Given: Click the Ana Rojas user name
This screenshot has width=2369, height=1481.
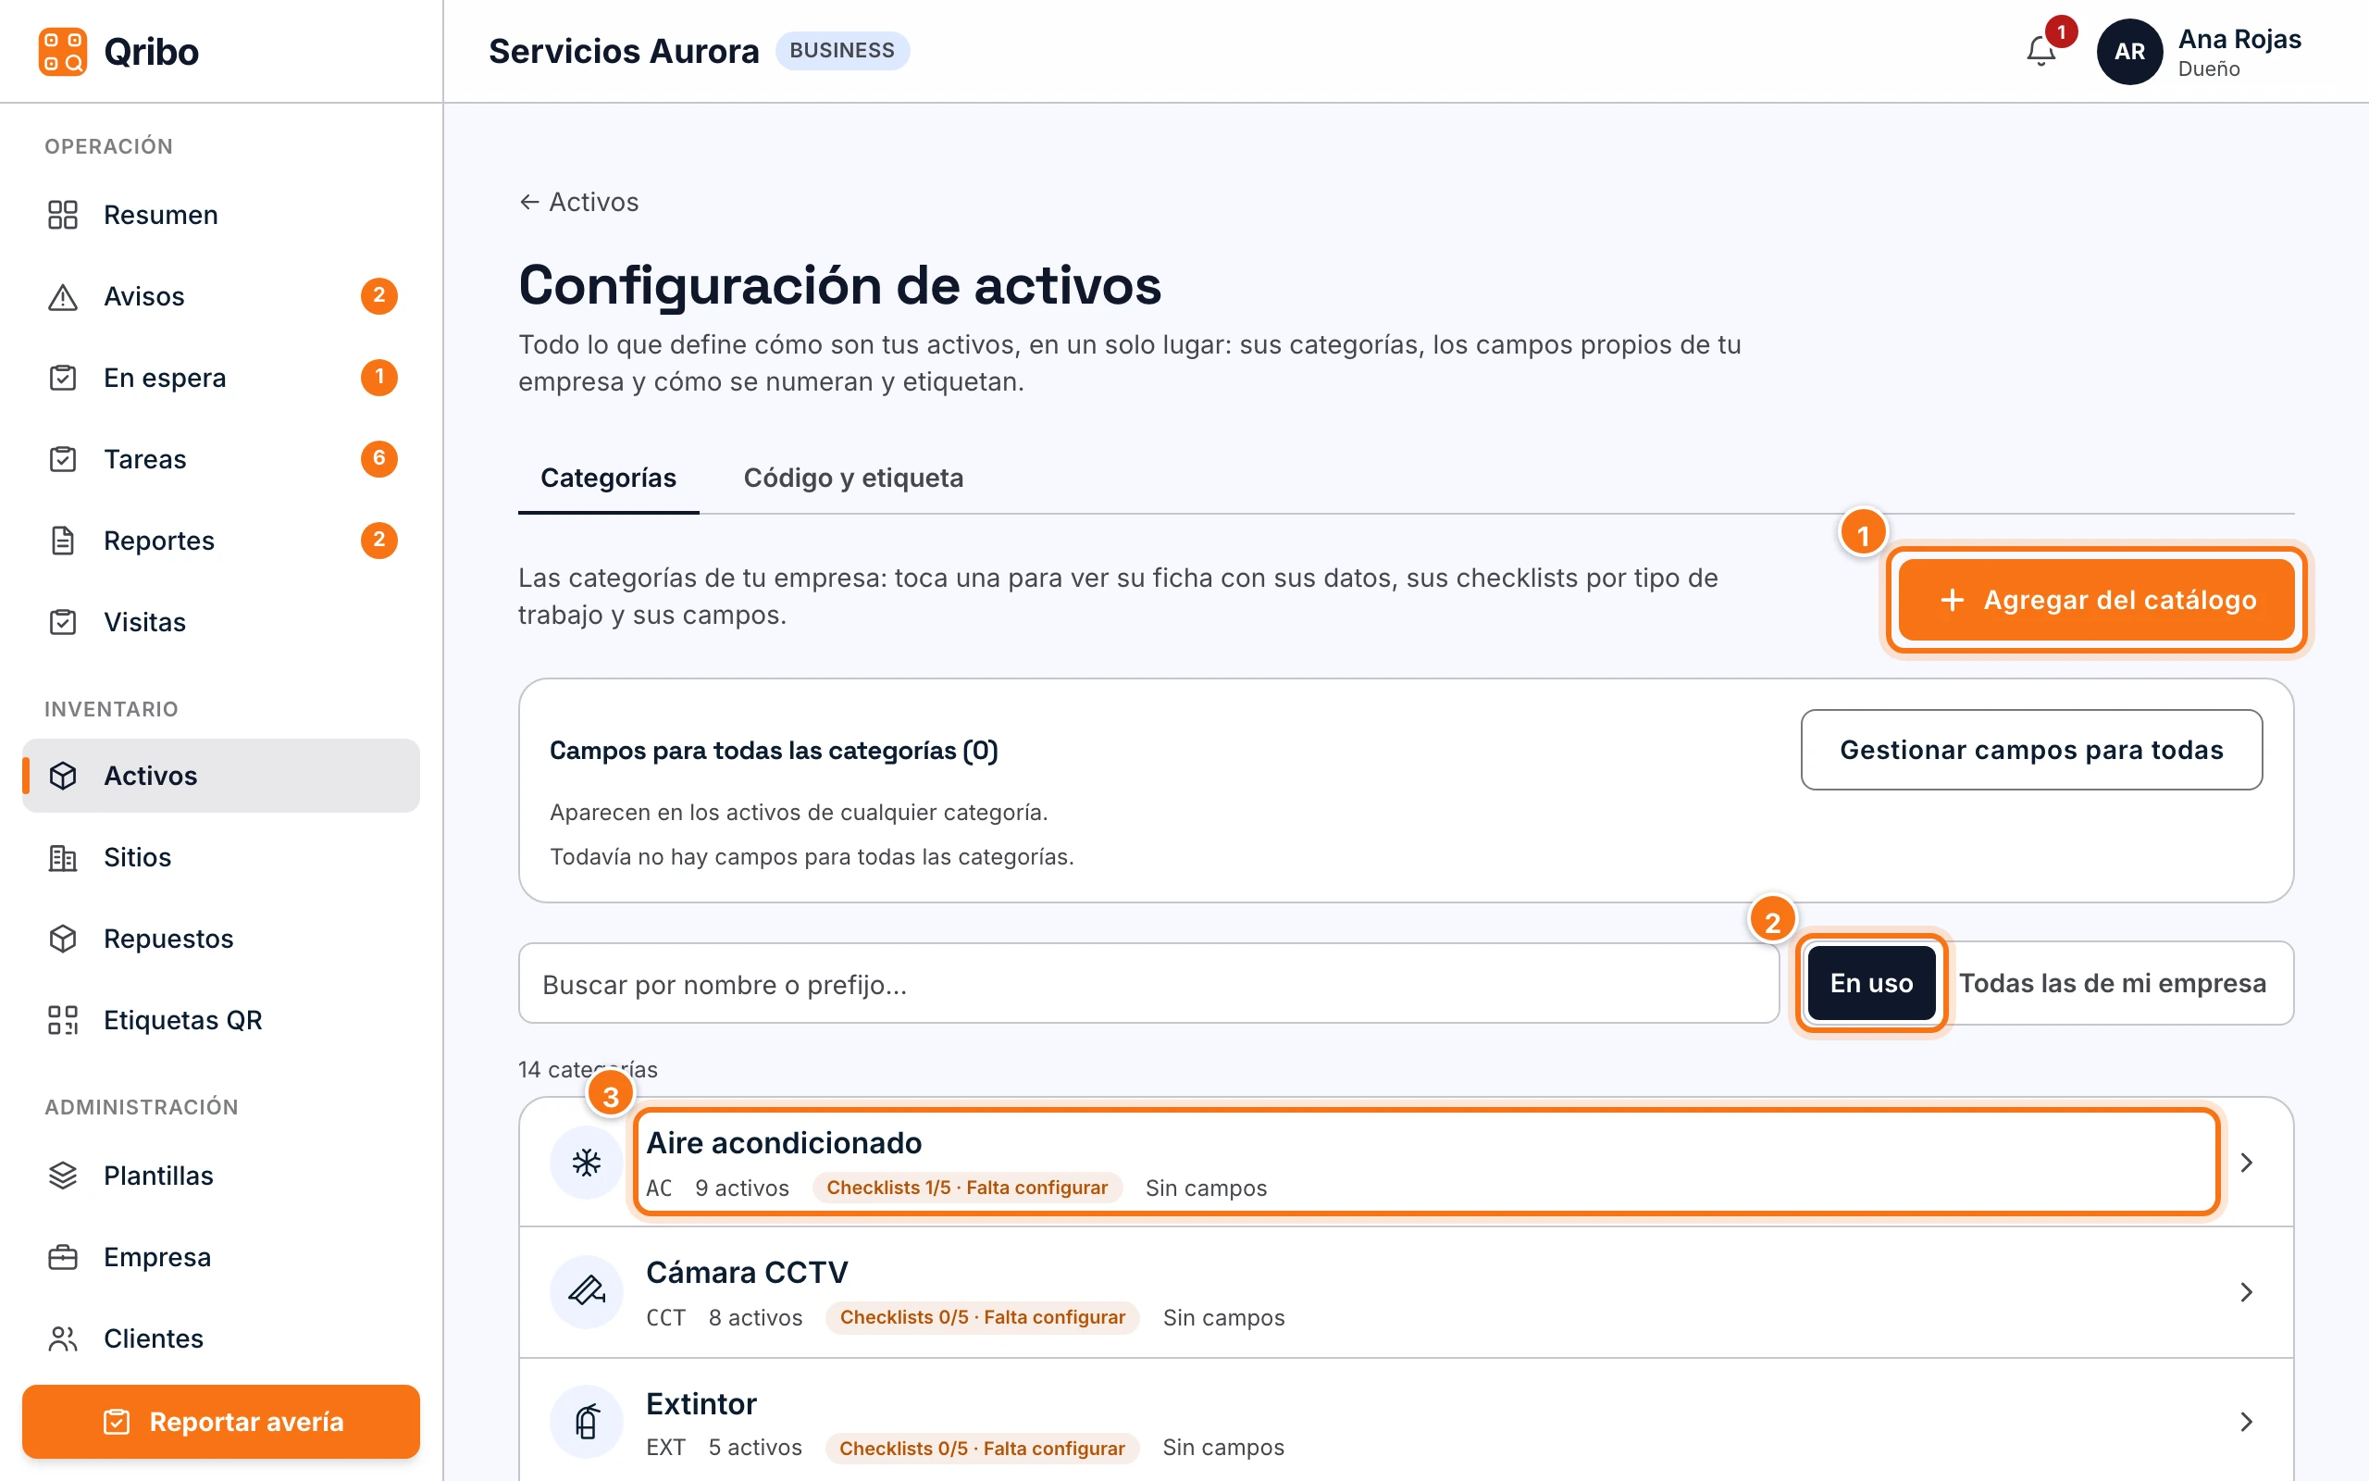Looking at the screenshot, I should coord(2239,39).
